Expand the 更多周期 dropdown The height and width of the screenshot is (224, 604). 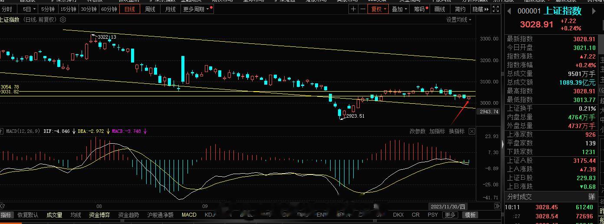[x=197, y=9]
